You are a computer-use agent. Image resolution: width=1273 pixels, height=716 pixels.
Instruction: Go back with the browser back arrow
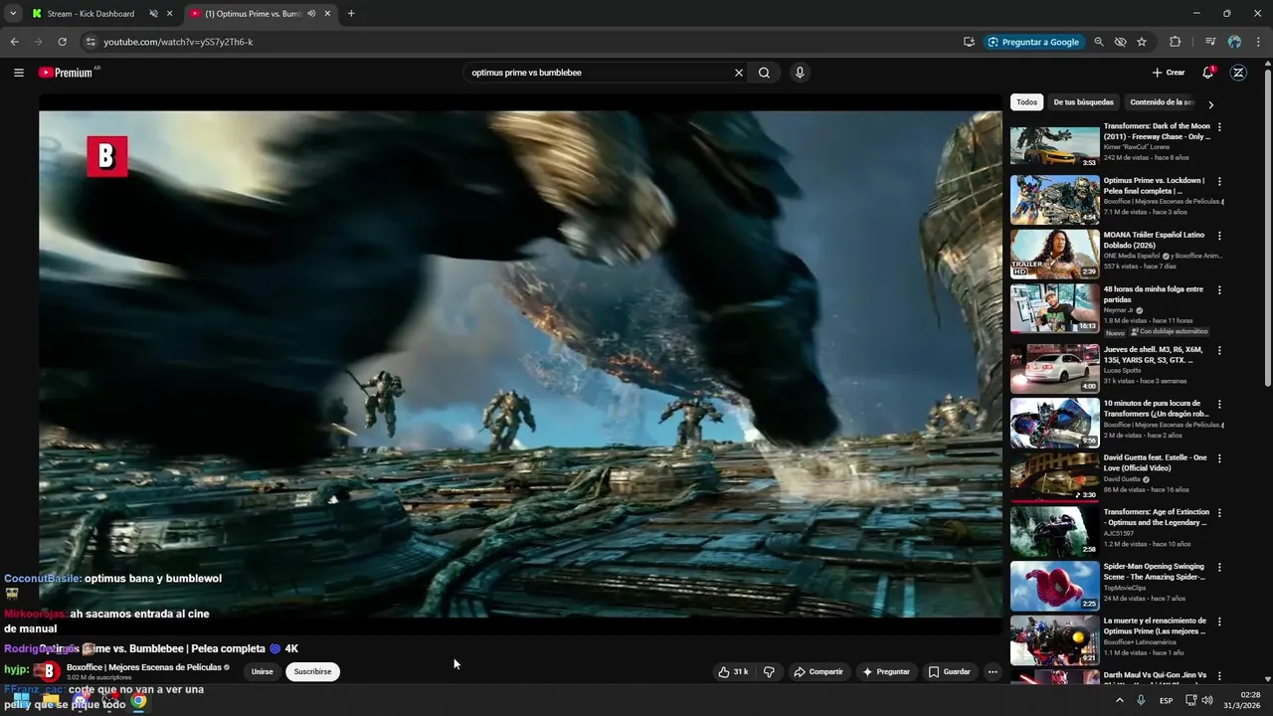[x=14, y=42]
